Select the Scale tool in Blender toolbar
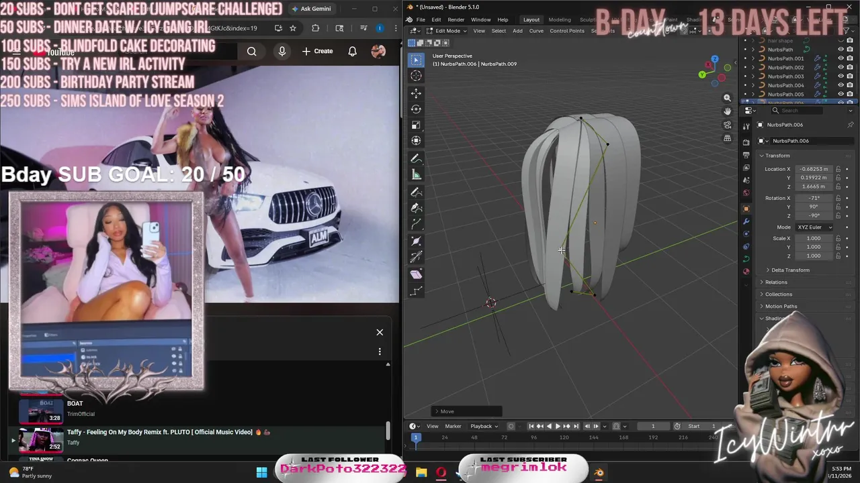This screenshot has width=860, height=483. [x=416, y=125]
